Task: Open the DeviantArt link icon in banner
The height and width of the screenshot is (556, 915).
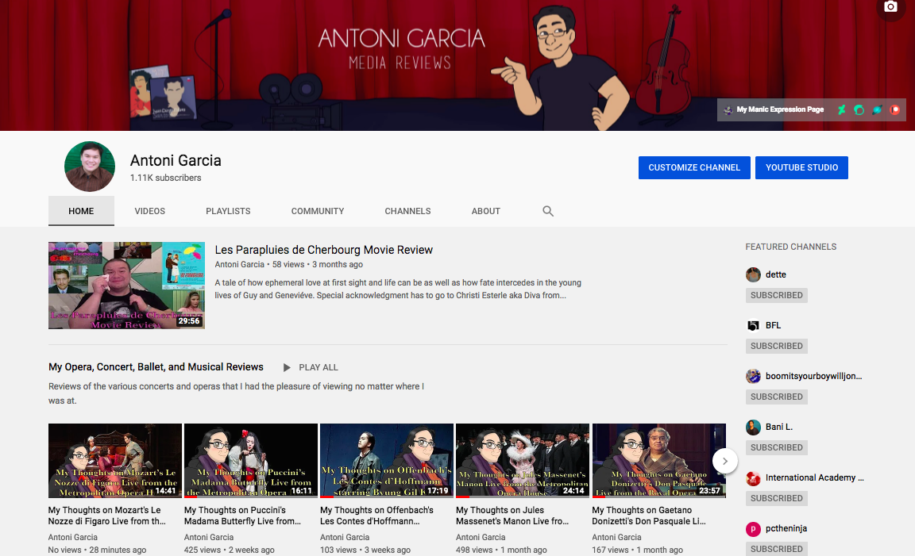Action: pos(841,110)
